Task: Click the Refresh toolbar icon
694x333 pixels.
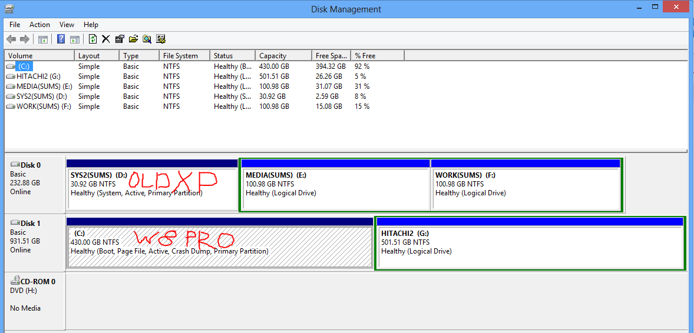Action: coord(92,39)
